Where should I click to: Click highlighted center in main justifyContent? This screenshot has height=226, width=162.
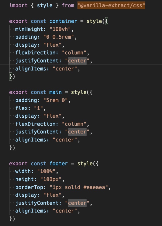(77, 132)
